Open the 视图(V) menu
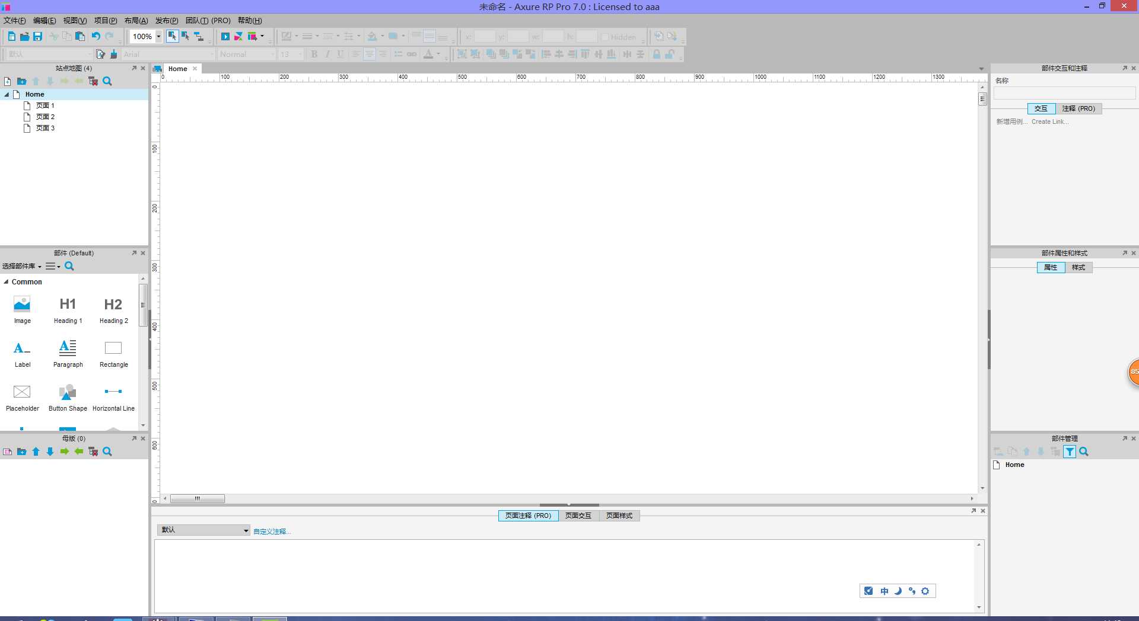1139x621 pixels. tap(75, 20)
